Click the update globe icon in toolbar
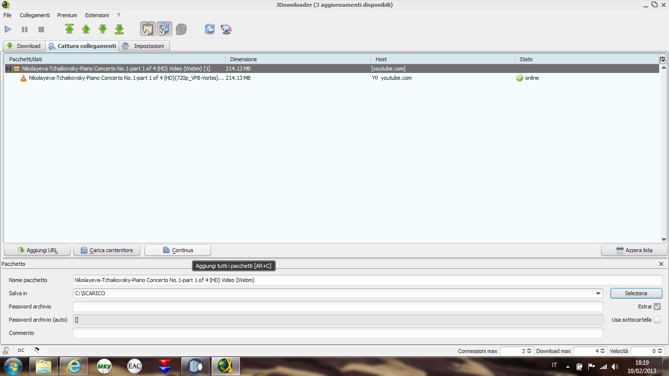 tap(226, 29)
